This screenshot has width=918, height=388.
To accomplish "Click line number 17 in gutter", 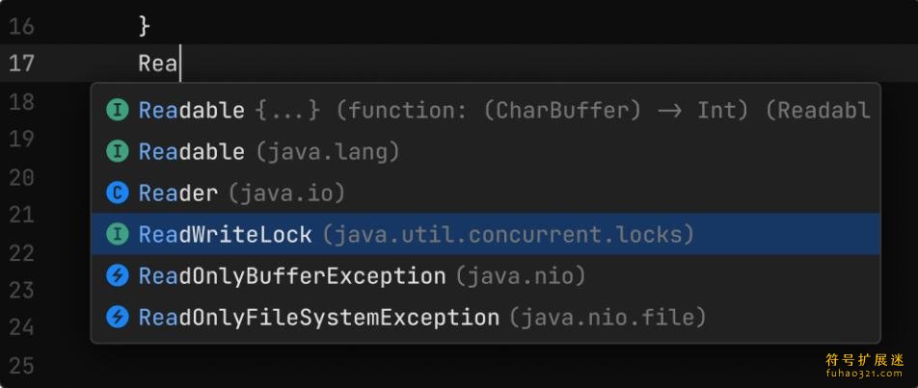I will (21, 63).
